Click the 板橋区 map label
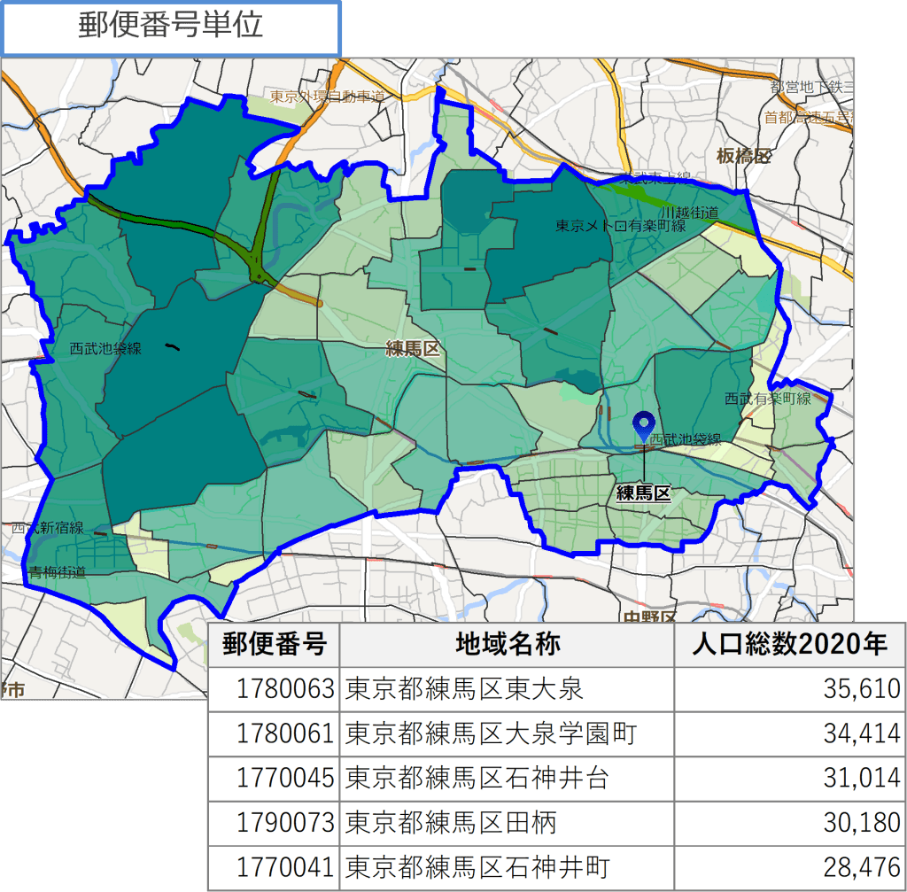Screen dimensions: 907x892 point(743,156)
